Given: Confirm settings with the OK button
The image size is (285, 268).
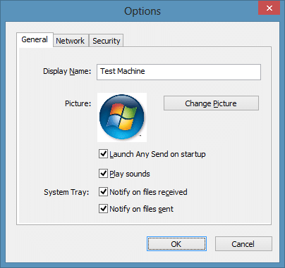Looking at the screenshot, I should tap(176, 244).
